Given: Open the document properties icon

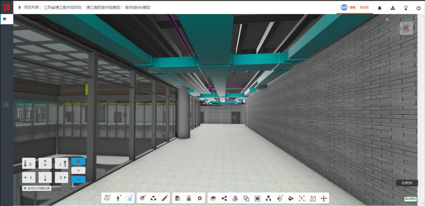Looking at the screenshot, I should click(x=178, y=198).
